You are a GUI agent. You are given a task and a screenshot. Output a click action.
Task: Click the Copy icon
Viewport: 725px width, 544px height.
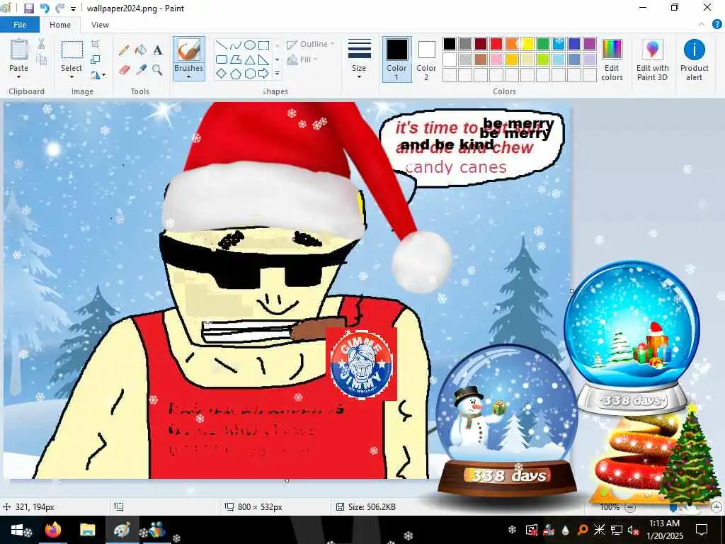tap(41, 59)
